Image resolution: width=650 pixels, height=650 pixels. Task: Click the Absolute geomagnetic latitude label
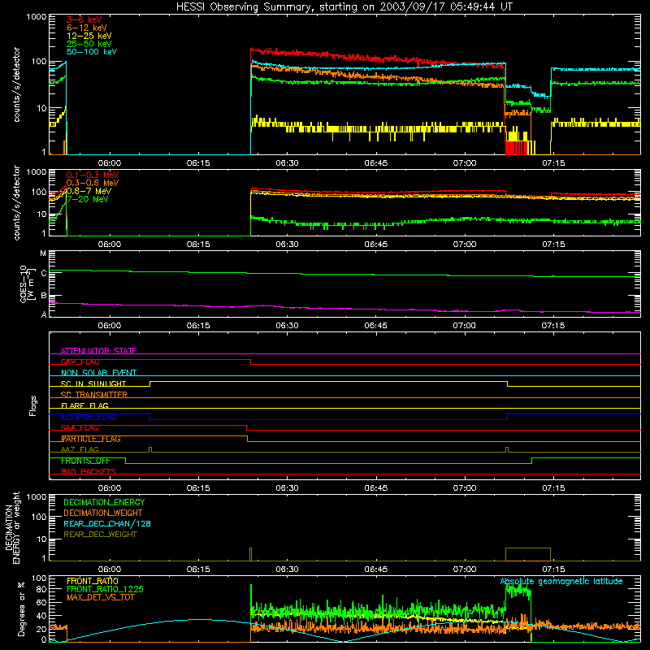click(x=561, y=581)
